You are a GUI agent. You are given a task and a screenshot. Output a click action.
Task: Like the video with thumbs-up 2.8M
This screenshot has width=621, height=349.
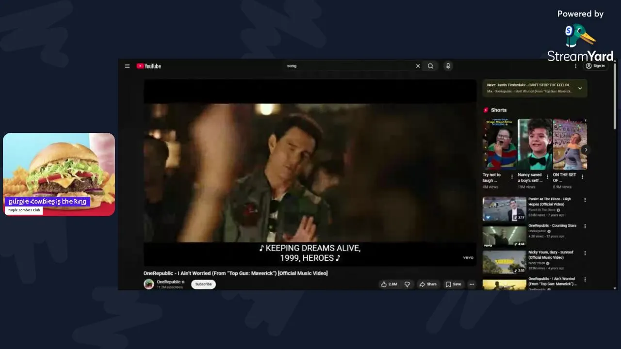click(x=389, y=285)
